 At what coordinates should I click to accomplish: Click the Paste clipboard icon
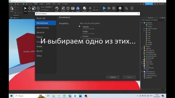(12, 8)
